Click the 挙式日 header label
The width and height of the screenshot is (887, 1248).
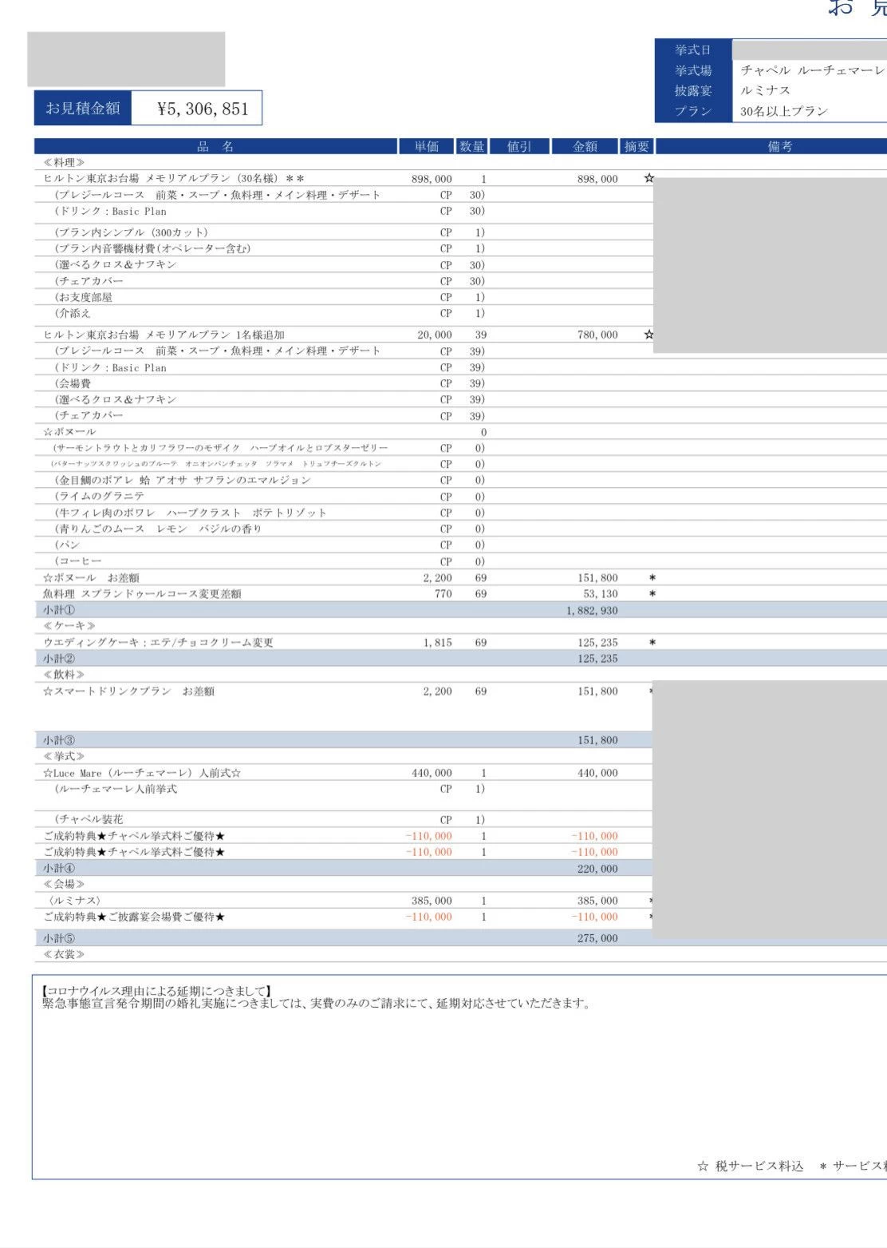693,50
